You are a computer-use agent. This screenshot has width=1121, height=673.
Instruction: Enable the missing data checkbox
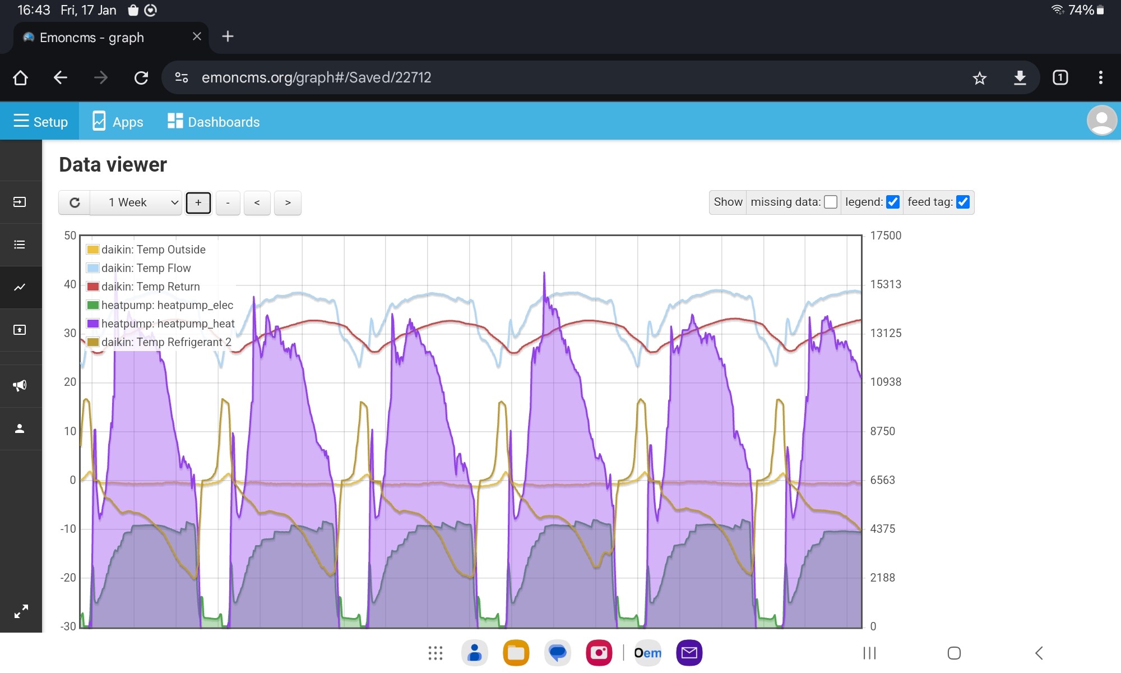(x=831, y=202)
